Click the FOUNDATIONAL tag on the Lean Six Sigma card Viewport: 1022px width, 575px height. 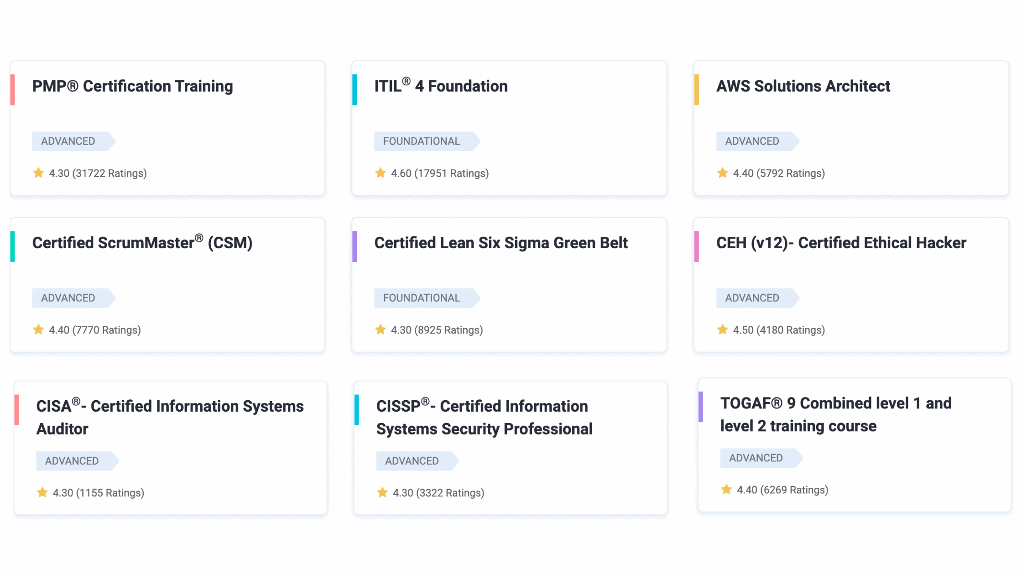[427, 298]
